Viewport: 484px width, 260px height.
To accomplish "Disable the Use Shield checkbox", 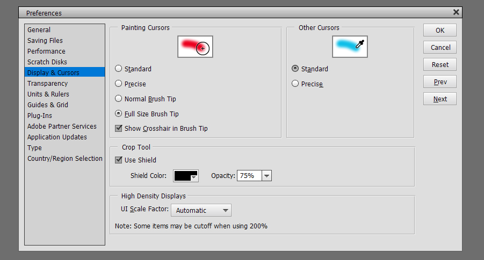I will click(x=119, y=160).
